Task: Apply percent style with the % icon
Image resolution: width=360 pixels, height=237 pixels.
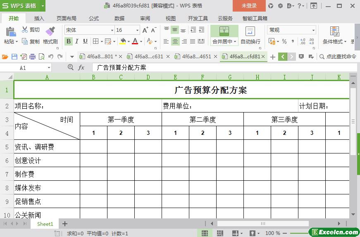Action: tap(284, 41)
